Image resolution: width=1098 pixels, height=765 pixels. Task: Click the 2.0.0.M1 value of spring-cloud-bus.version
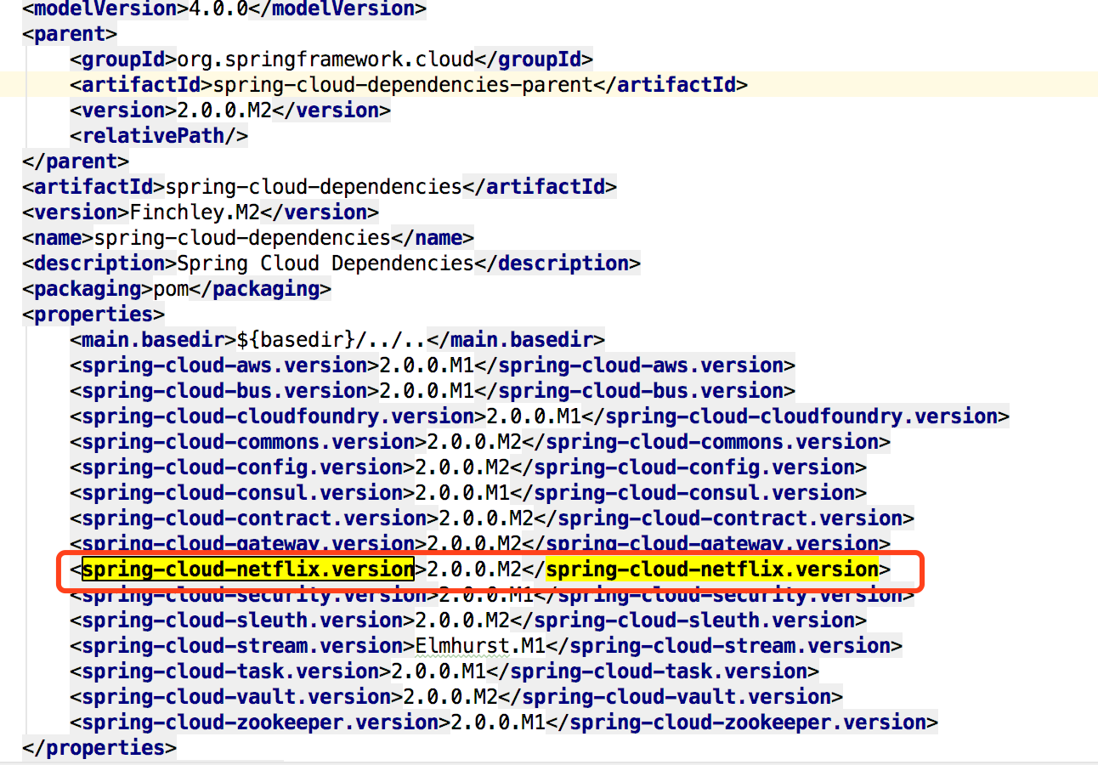pyautogui.click(x=426, y=391)
